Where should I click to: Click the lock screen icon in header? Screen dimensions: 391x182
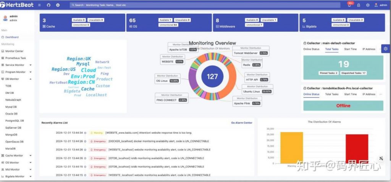click(x=359, y=5)
